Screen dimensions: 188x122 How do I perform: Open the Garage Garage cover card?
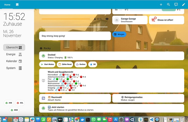coord(130,20)
